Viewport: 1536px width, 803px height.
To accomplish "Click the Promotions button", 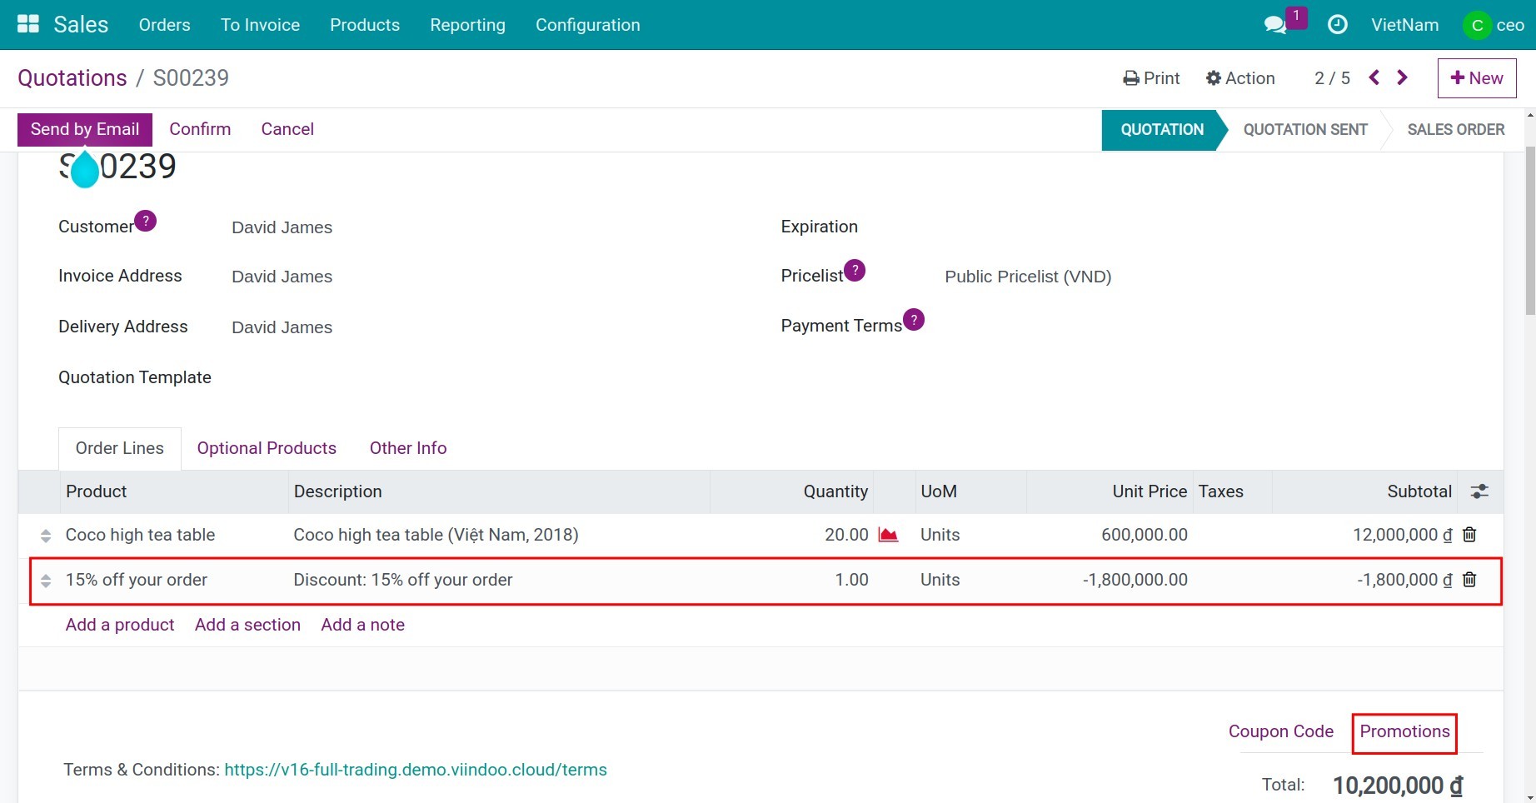I will tap(1404, 731).
